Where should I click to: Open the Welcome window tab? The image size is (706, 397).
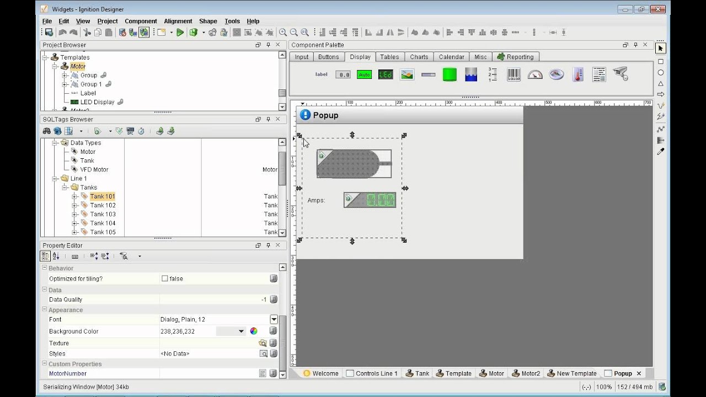tap(320, 373)
